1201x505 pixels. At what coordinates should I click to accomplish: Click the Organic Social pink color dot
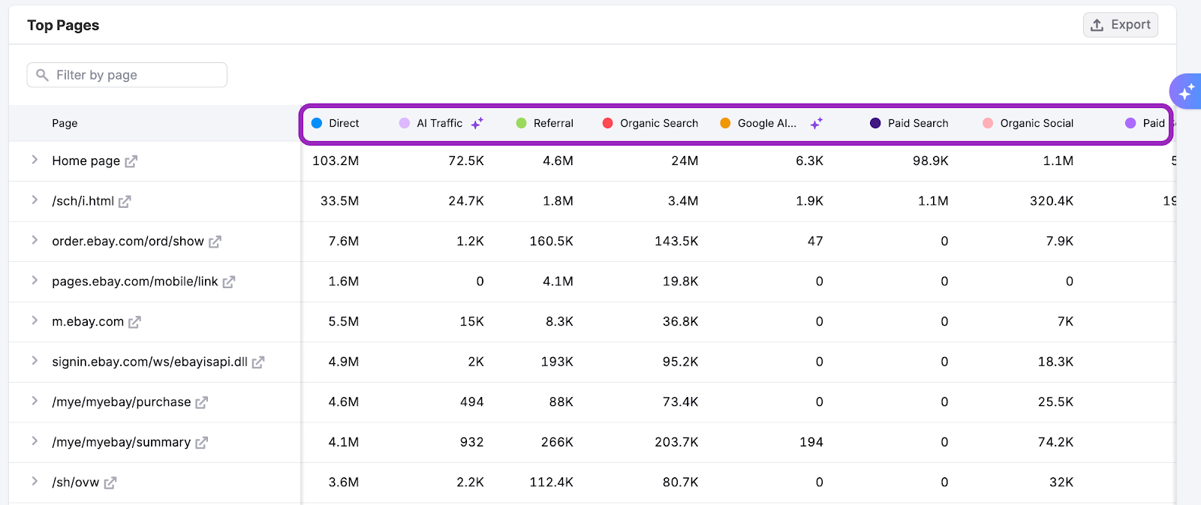[988, 123]
